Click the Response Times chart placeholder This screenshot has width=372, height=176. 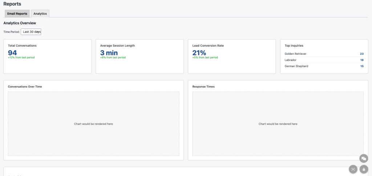(x=278, y=124)
